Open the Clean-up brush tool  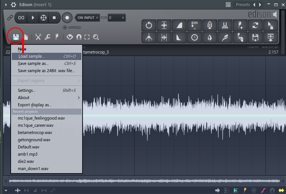pos(225,37)
